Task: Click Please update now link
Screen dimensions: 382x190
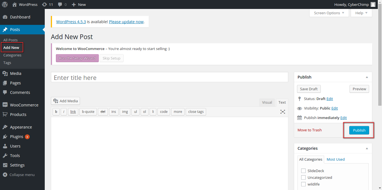Action: pos(126,22)
